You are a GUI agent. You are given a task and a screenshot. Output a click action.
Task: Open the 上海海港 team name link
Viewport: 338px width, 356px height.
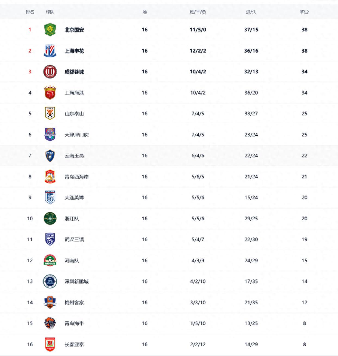pyautogui.click(x=74, y=93)
